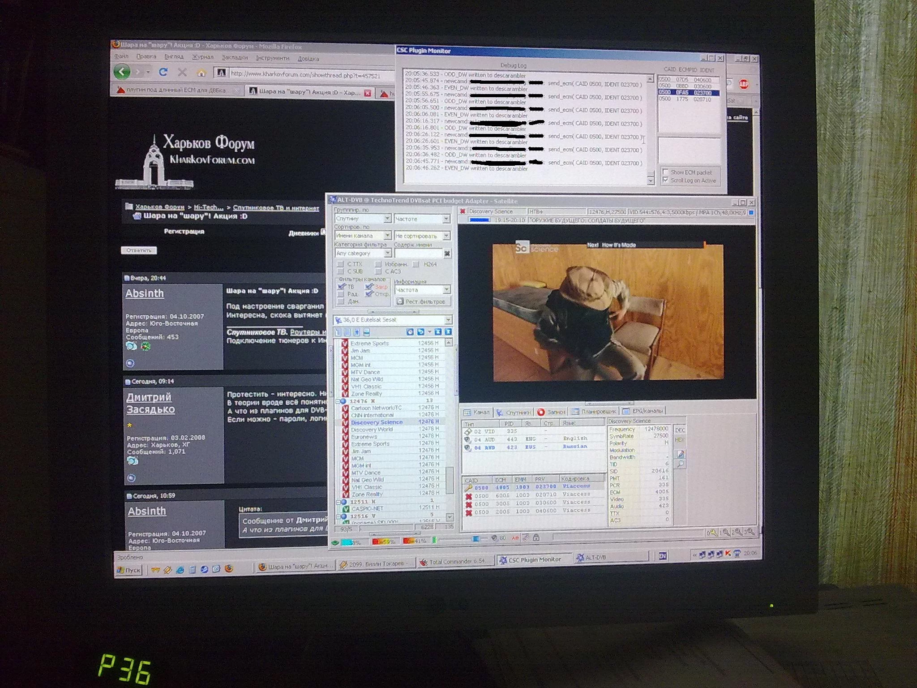917x688 pixels.
Task: Enable the H264 filter checkbox
Action: [x=416, y=264]
